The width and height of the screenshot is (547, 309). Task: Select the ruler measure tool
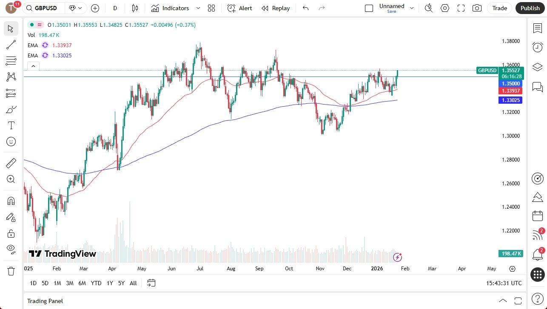tap(11, 163)
